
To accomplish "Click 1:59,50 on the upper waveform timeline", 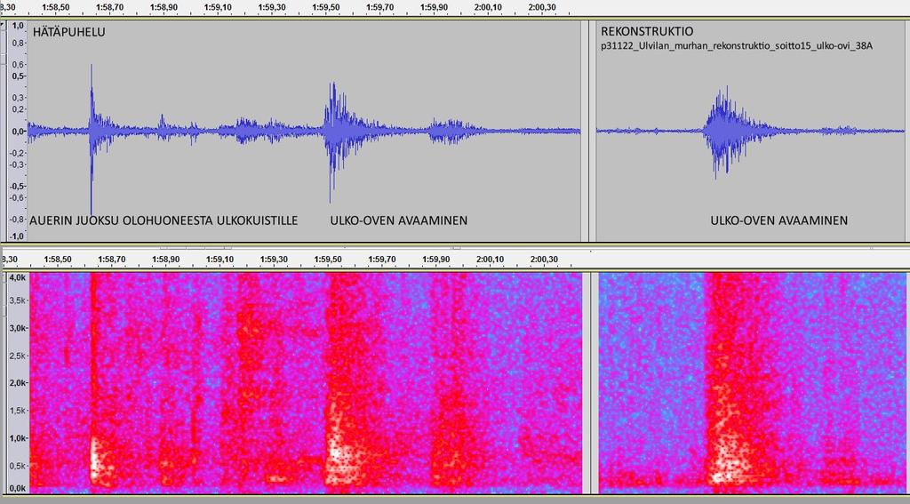I will coord(326,7).
